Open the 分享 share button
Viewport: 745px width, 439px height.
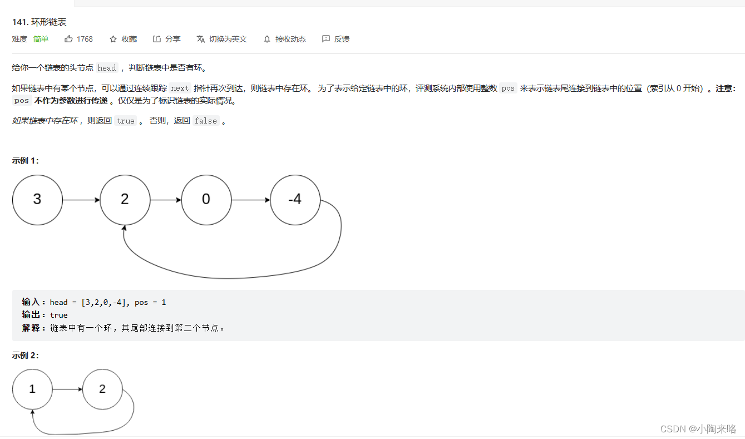167,39
